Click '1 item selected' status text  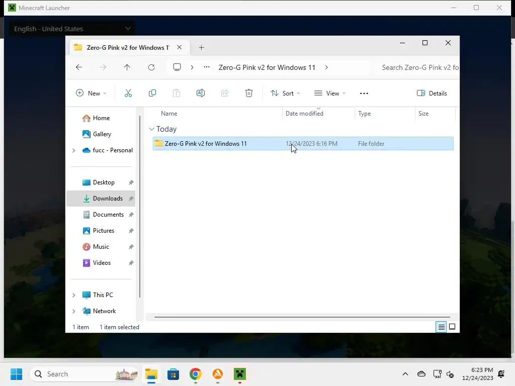(119, 327)
